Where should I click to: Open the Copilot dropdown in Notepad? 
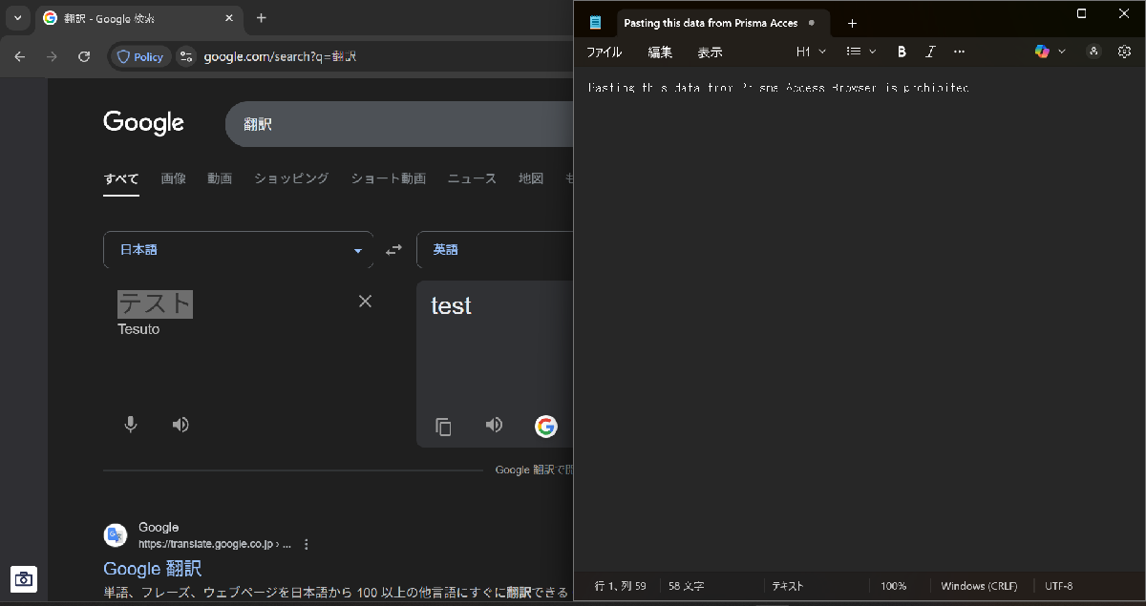1050,52
